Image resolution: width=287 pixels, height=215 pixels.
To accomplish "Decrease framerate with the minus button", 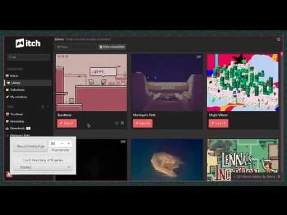I will (62, 144).
